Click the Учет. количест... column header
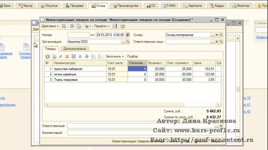268x150 pixels. pos(179,63)
